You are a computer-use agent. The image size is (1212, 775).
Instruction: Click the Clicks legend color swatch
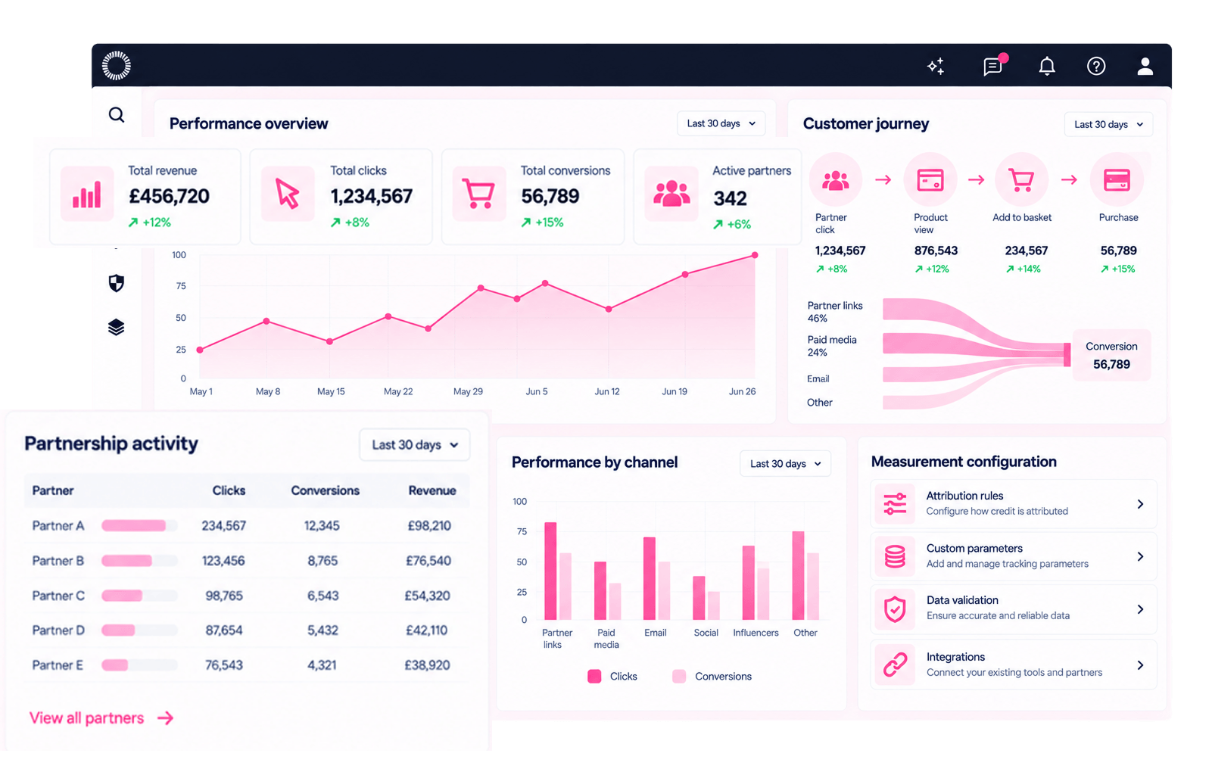(594, 677)
